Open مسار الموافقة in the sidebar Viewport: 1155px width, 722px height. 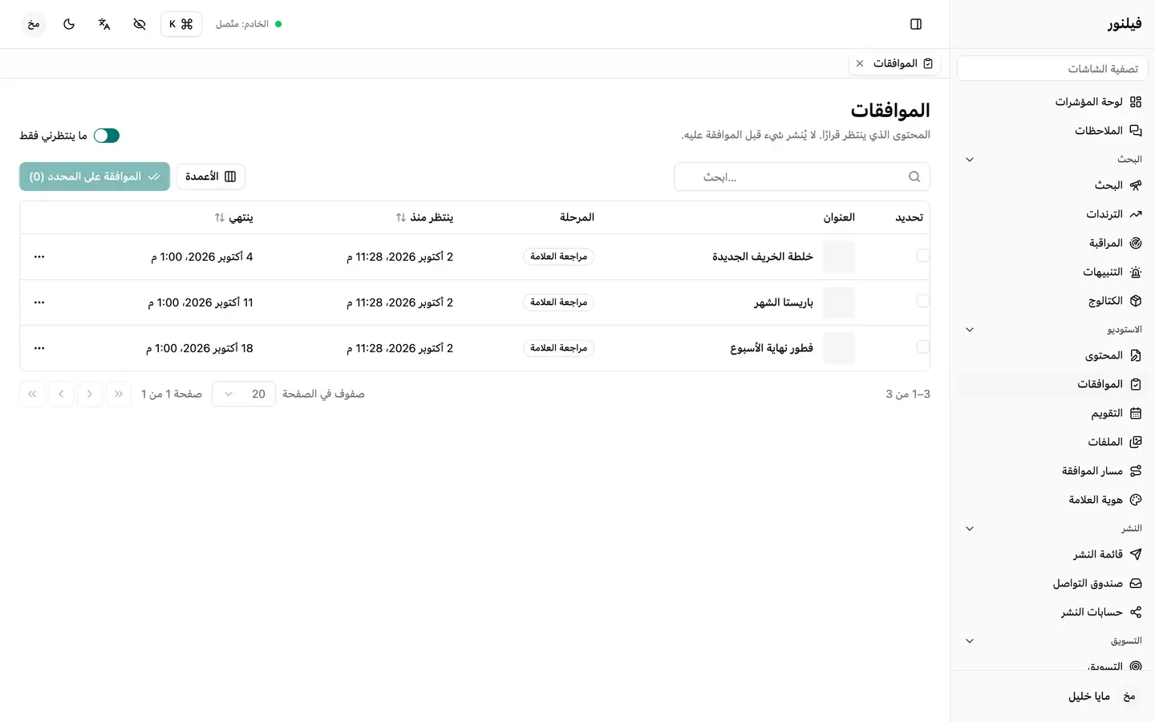point(1052,471)
